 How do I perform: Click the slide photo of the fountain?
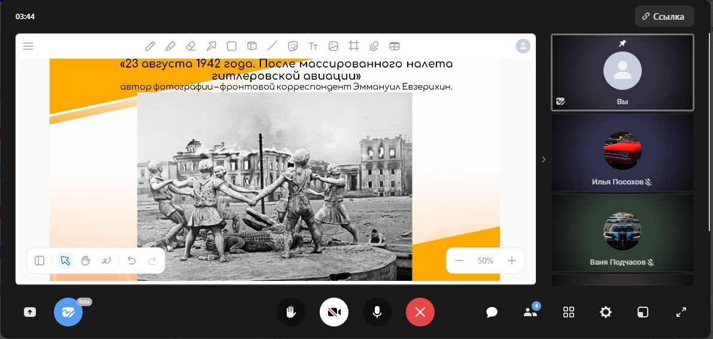click(275, 186)
